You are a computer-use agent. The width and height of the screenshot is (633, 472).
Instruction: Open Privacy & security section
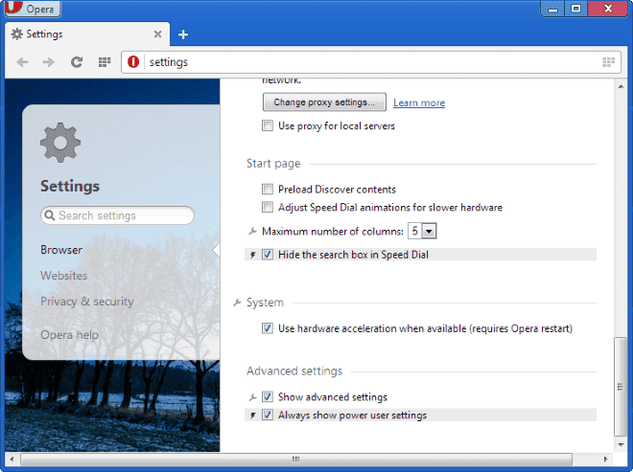(86, 302)
